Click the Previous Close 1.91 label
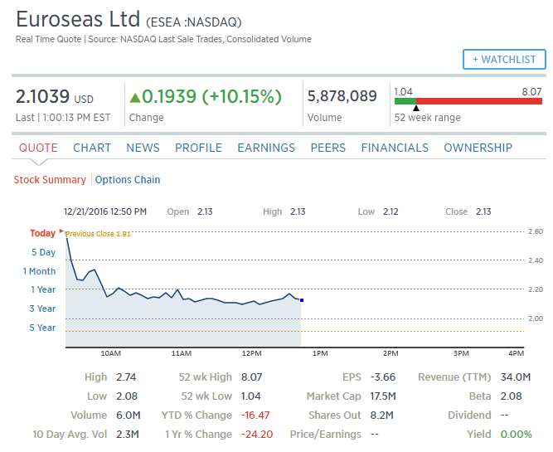Image resolution: width=553 pixels, height=452 pixels. click(98, 234)
